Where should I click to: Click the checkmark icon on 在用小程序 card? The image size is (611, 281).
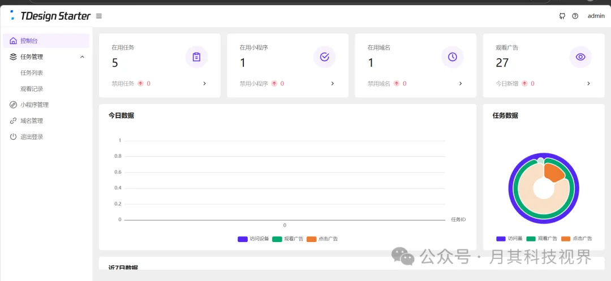324,57
